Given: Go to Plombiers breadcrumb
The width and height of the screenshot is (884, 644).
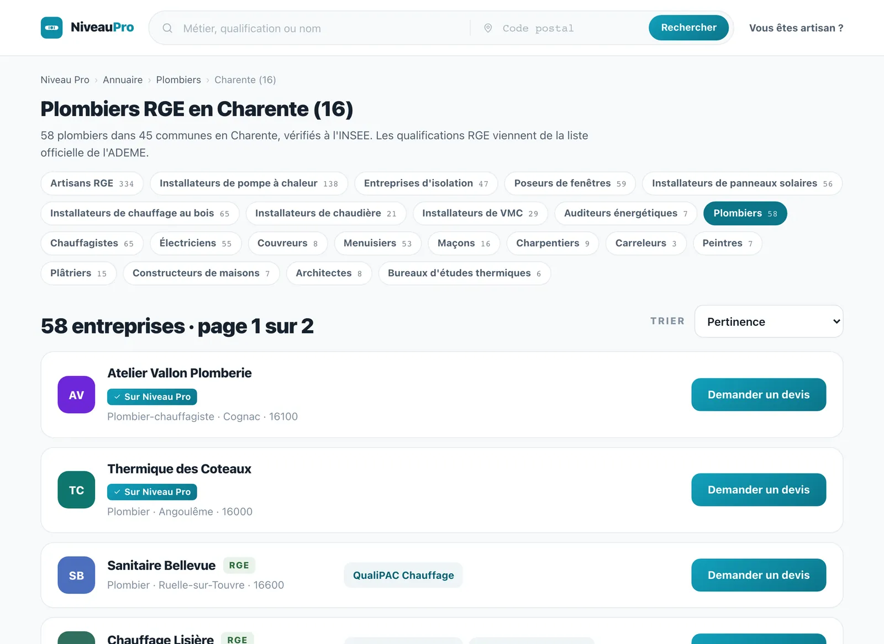Looking at the screenshot, I should [178, 80].
